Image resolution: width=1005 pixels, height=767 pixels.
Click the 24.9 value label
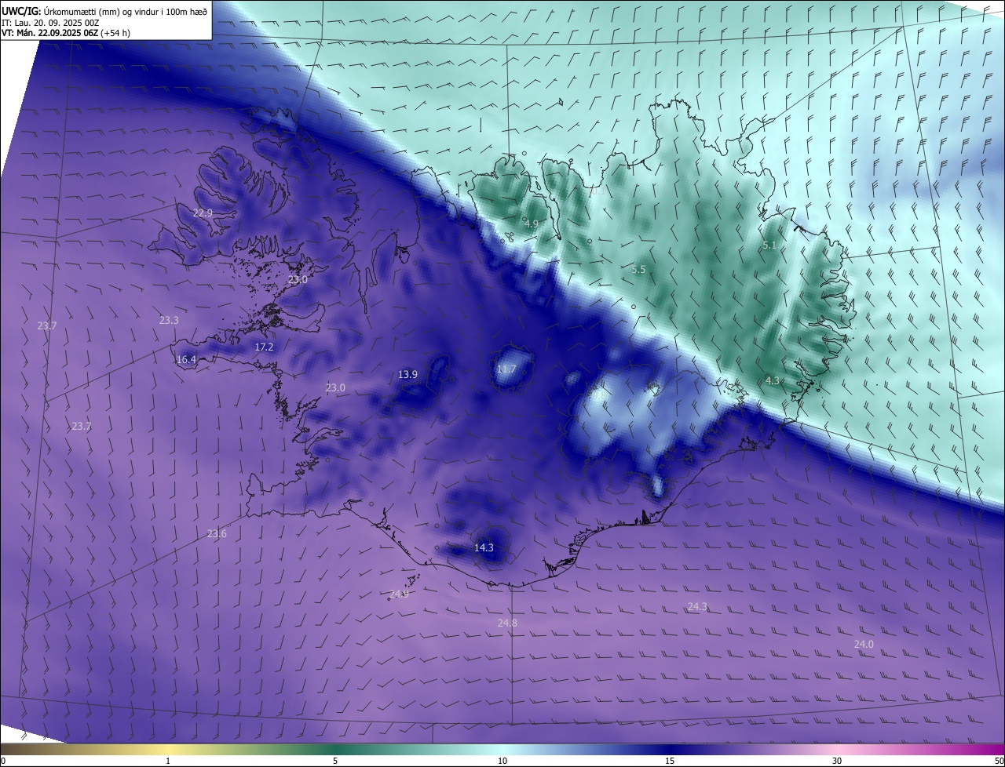[399, 594]
